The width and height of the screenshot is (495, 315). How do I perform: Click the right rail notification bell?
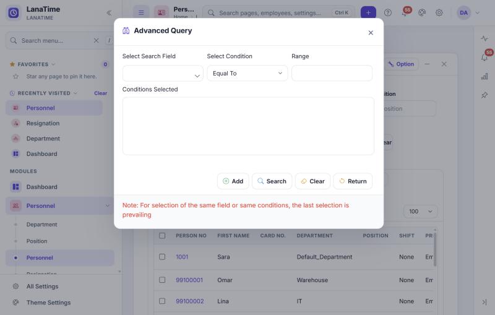point(485,57)
